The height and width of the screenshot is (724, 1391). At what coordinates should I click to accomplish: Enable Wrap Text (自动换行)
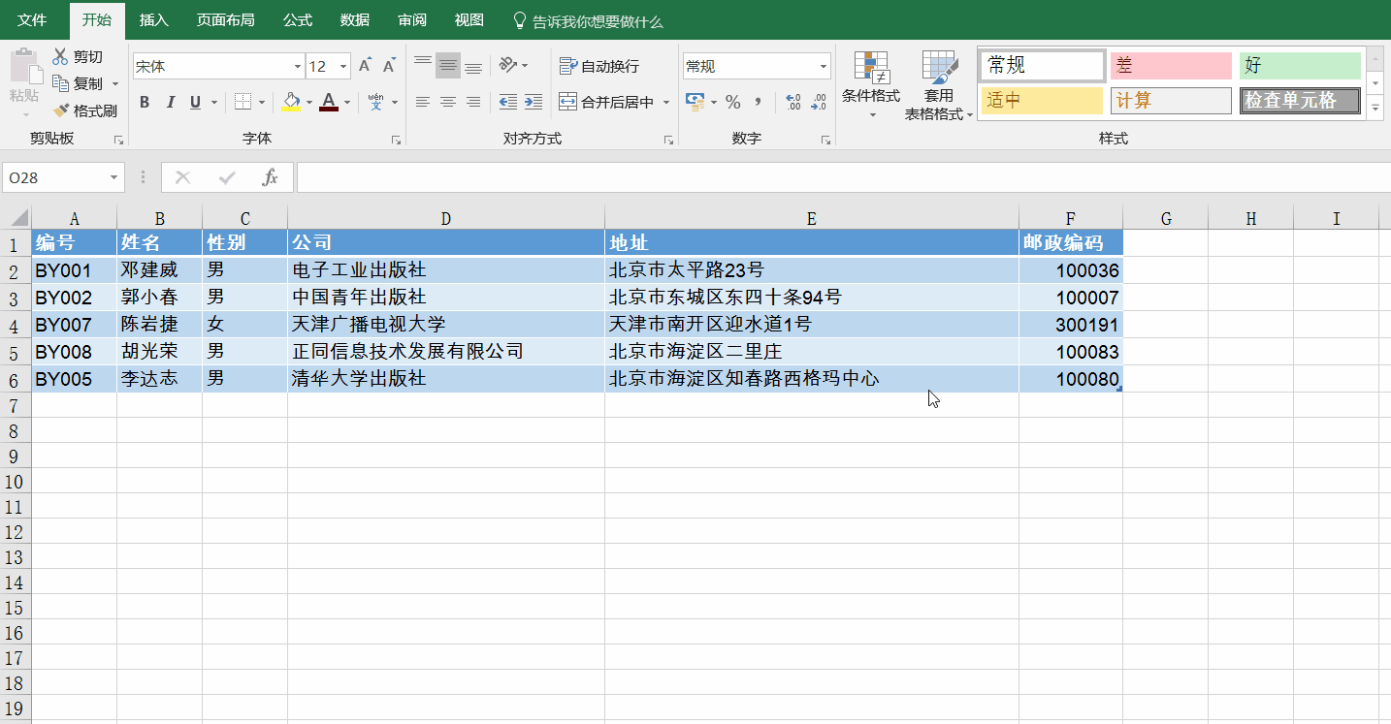[599, 66]
